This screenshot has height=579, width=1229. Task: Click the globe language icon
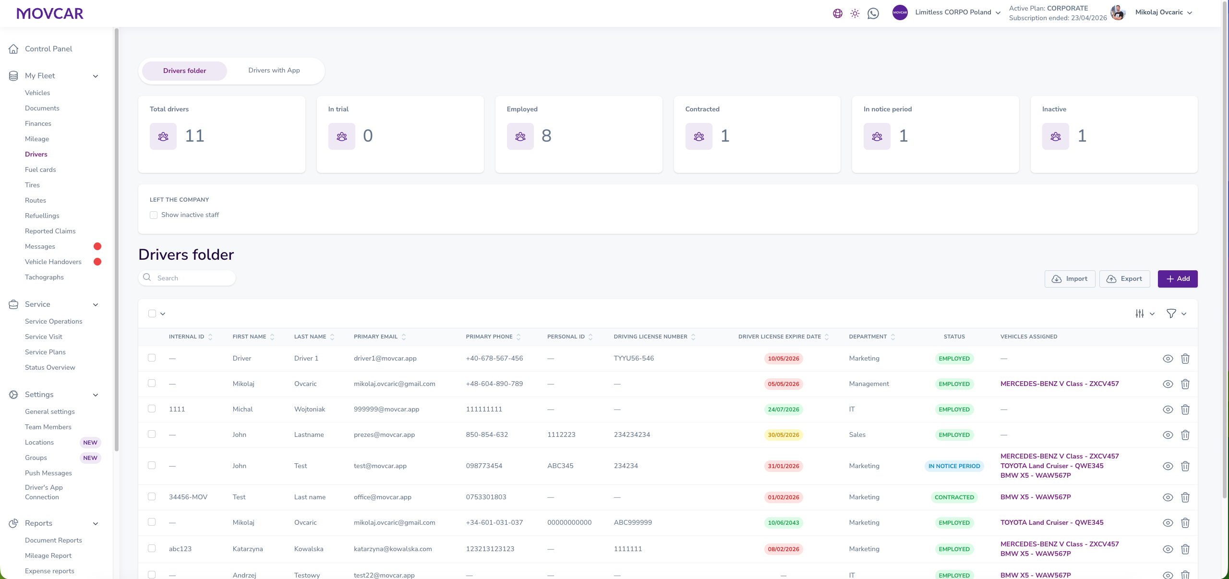click(x=837, y=13)
